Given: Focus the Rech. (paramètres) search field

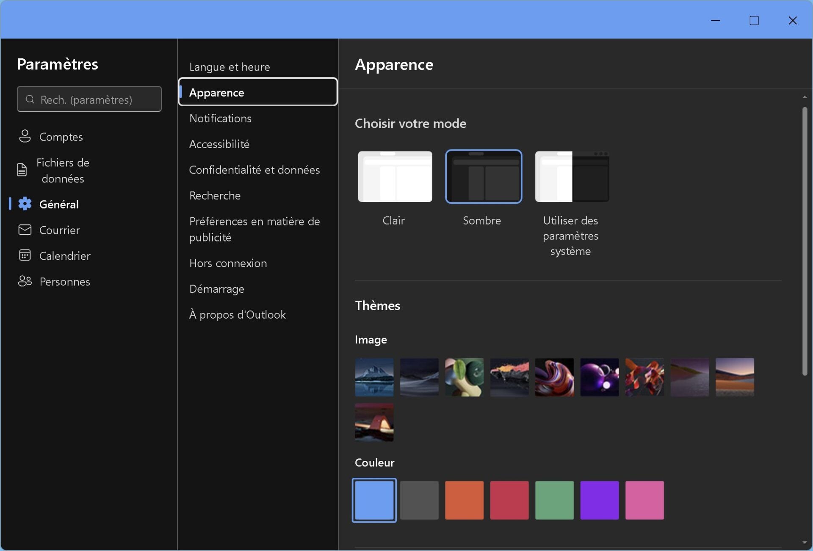Looking at the screenshot, I should click(x=89, y=99).
